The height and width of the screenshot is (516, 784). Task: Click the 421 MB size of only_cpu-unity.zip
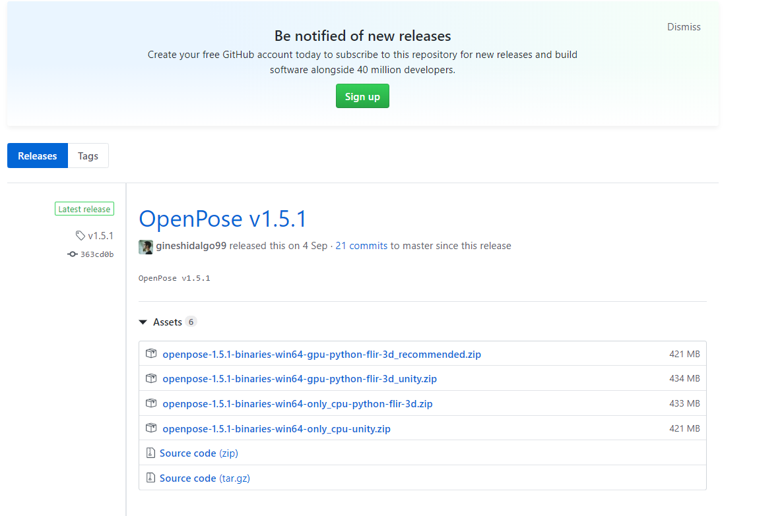(684, 428)
